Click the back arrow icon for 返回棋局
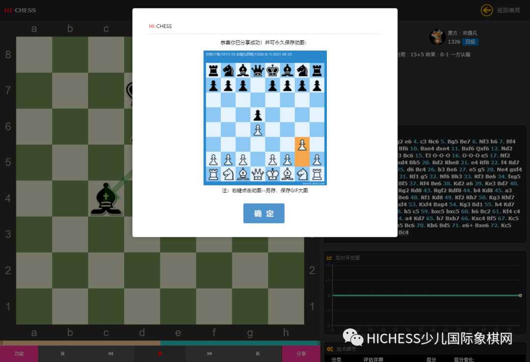 [486, 10]
